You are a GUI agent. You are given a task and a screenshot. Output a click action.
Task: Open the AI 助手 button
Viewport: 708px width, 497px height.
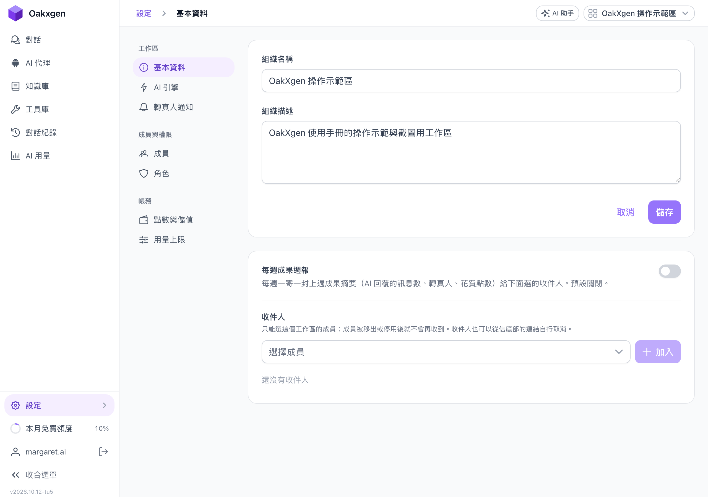tap(557, 13)
